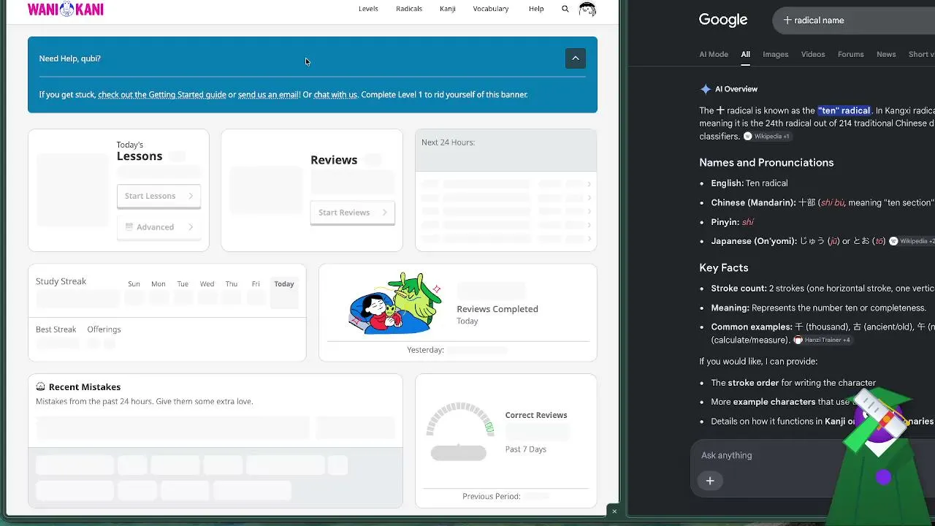Open the WaniKani logo home link
This screenshot has height=526, width=935.
point(66,9)
